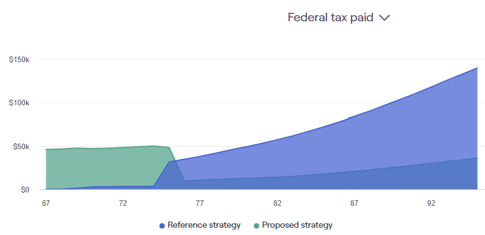This screenshot has height=235, width=485.
Task: Click the $150k y-axis label
Action: pyautogui.click(x=19, y=60)
